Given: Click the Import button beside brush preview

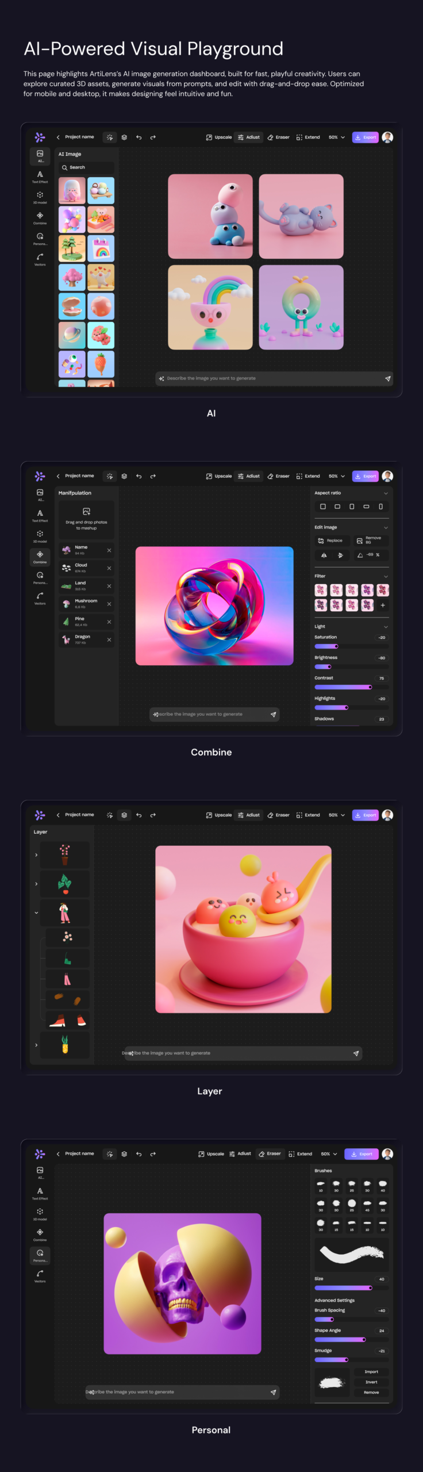Looking at the screenshot, I should 371,1371.
